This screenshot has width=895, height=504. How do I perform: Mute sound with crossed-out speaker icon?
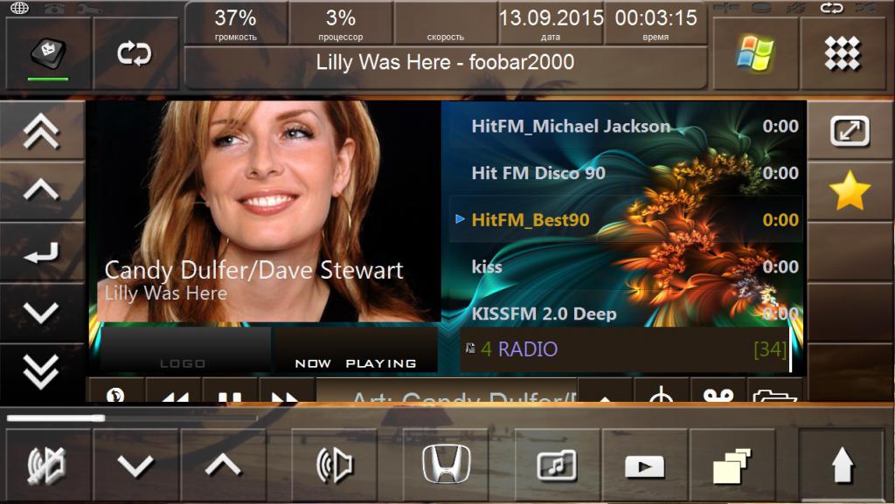(x=48, y=466)
